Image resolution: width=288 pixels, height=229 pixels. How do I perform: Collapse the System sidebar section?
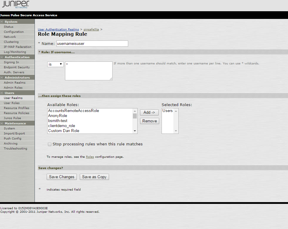2,22
